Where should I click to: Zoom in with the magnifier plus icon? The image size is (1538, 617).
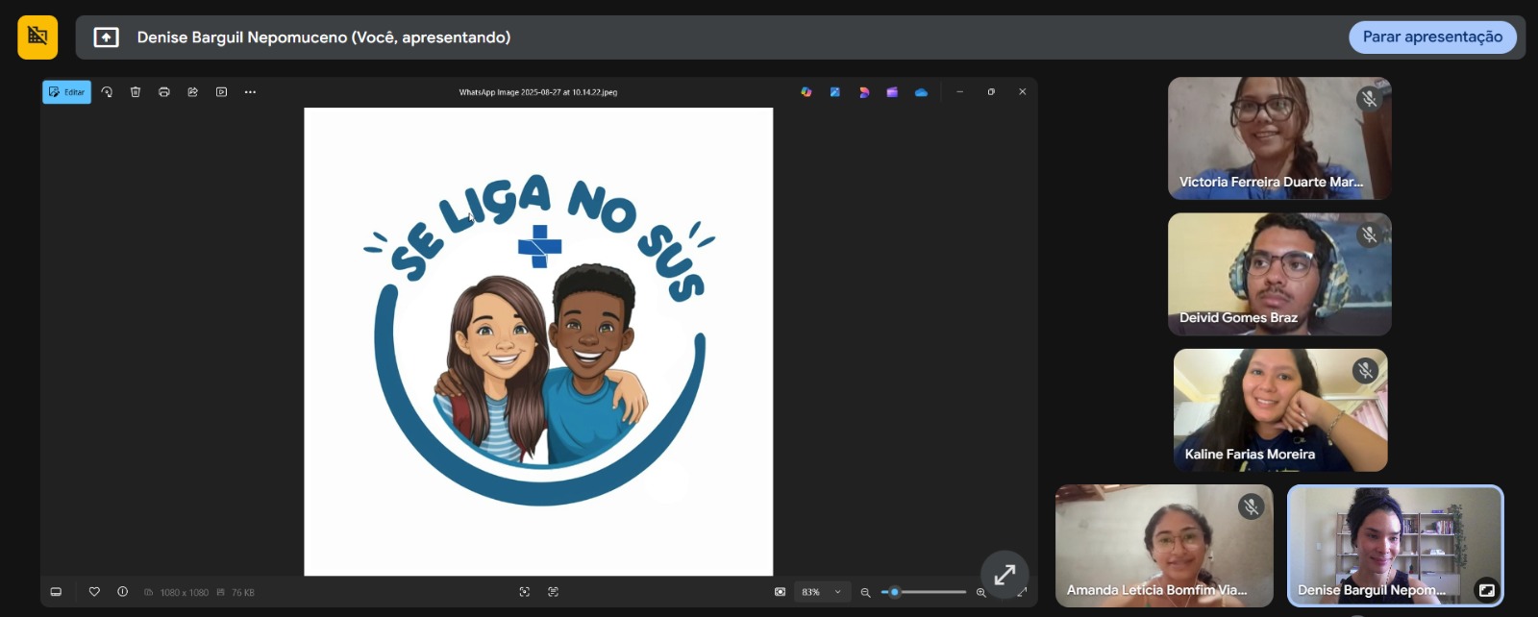pyautogui.click(x=980, y=592)
